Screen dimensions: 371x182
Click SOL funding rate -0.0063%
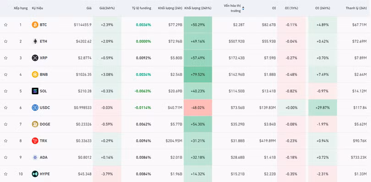point(143,91)
